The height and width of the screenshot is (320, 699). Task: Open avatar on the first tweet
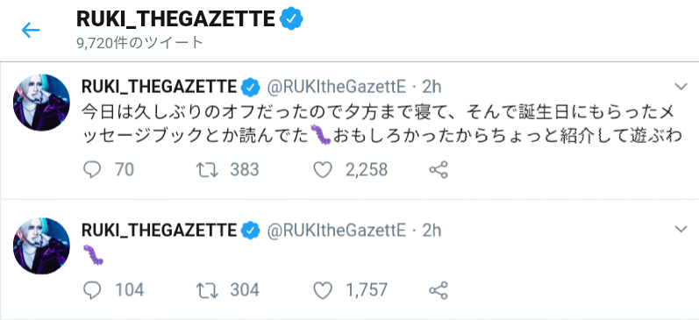pos(41,103)
